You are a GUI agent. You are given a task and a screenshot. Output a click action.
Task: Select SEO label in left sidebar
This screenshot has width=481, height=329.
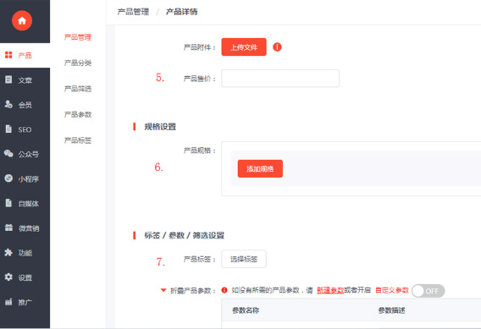pyautogui.click(x=25, y=129)
